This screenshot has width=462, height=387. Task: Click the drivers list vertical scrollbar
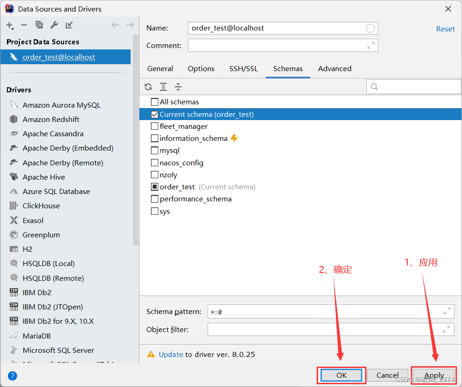136,140
